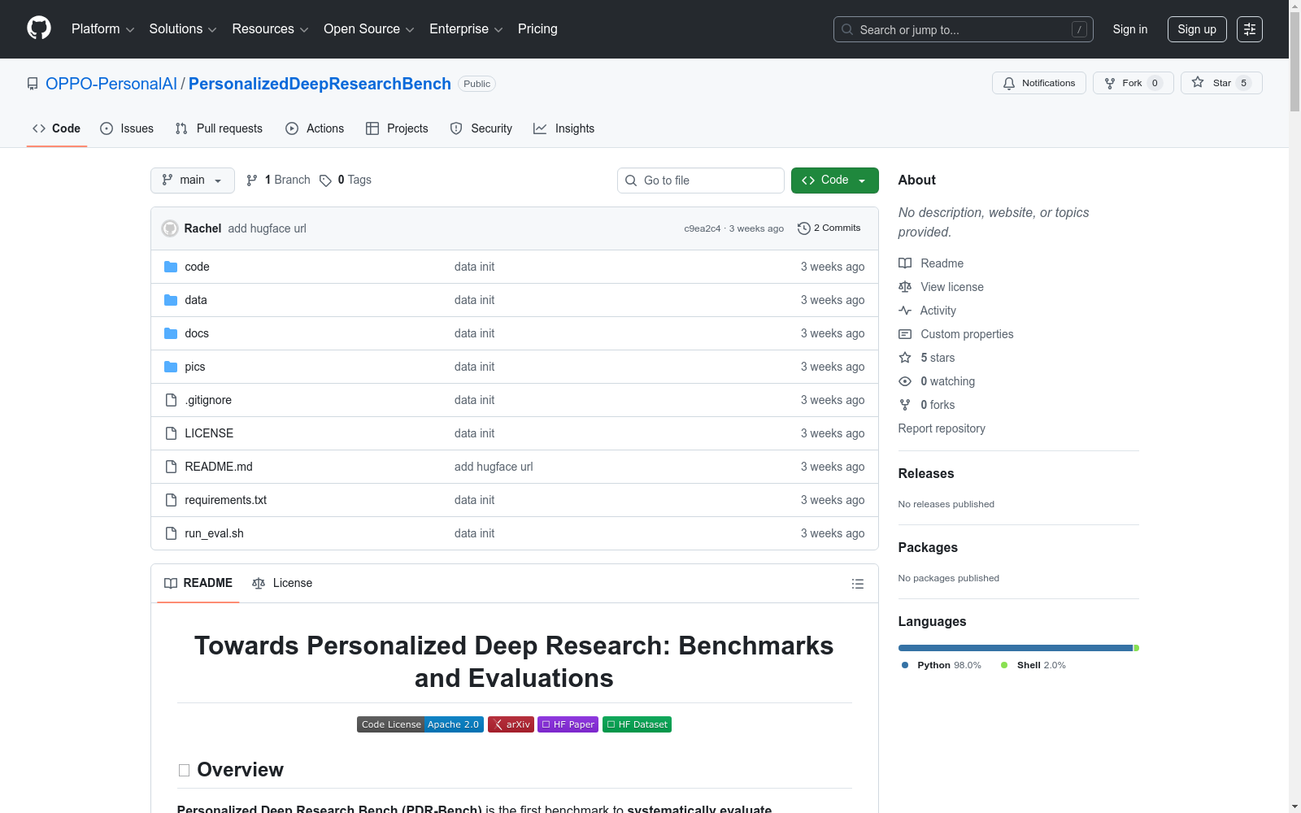Click the forks icon in About
Image resolution: width=1301 pixels, height=813 pixels.
coord(905,405)
